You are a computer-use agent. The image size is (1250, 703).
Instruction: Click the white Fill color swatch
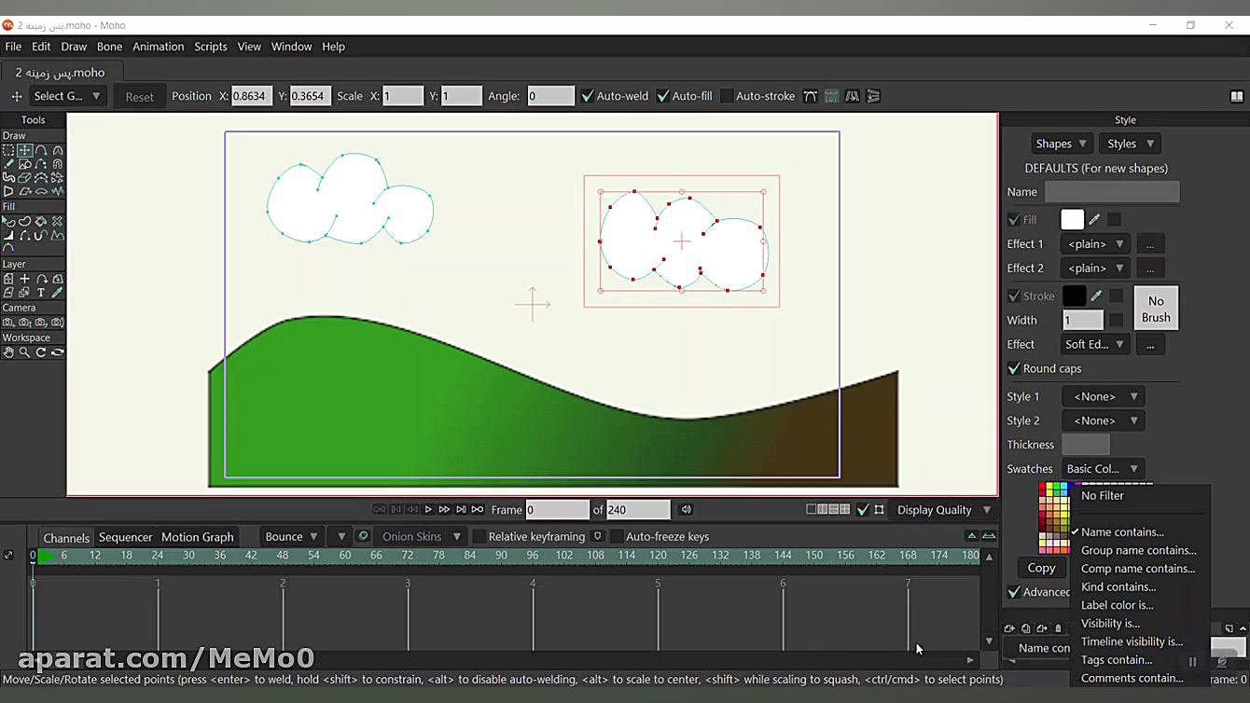point(1072,220)
